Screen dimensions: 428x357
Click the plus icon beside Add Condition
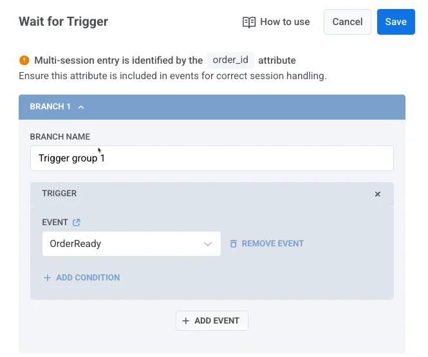[47, 278]
